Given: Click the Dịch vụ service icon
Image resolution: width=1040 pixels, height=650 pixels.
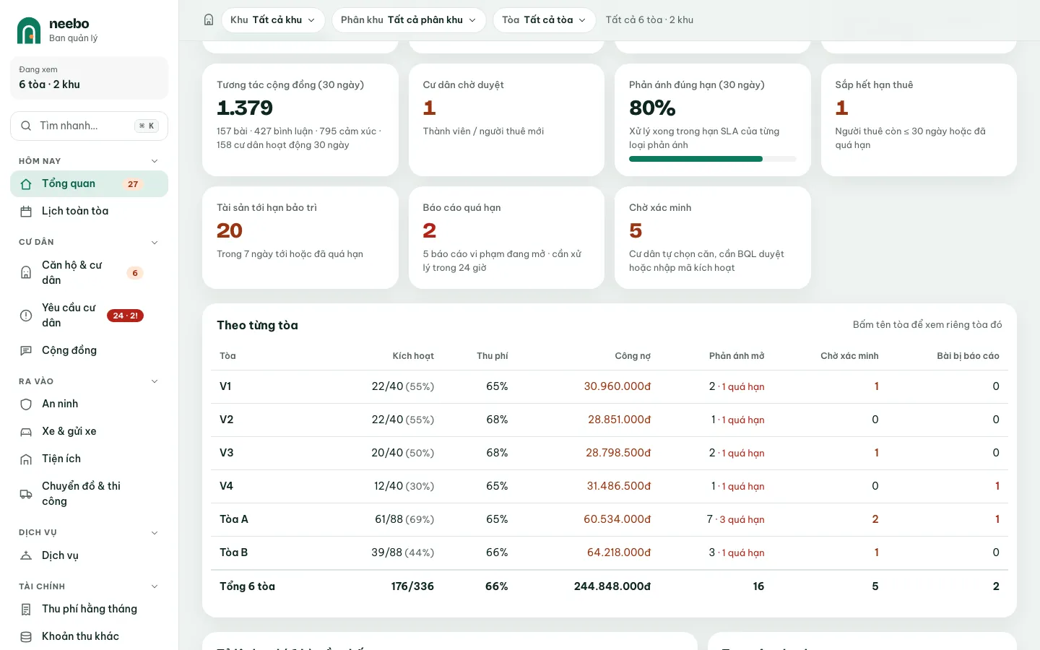Looking at the screenshot, I should tap(26, 556).
